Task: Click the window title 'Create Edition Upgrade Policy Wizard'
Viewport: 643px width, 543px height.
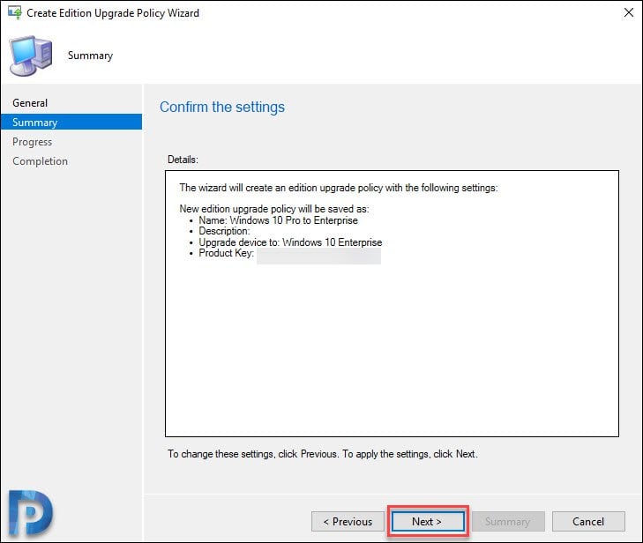Action: pyautogui.click(x=113, y=13)
